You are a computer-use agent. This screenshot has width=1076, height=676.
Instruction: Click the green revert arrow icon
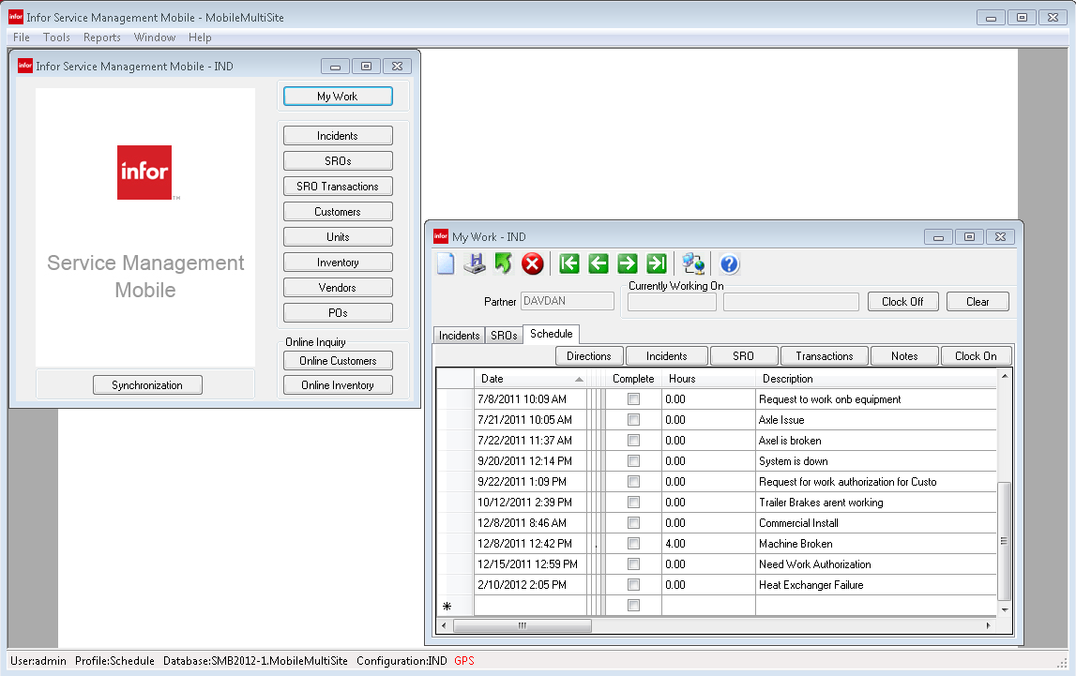tap(503, 263)
